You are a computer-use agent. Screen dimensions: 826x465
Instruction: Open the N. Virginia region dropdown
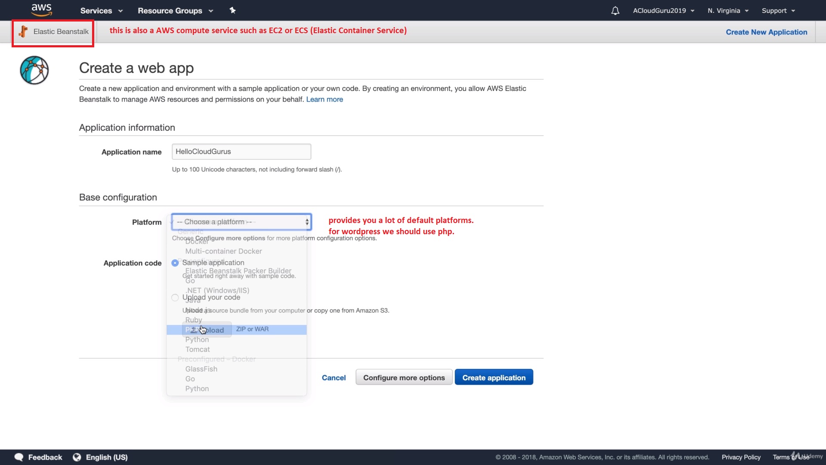pos(728,11)
